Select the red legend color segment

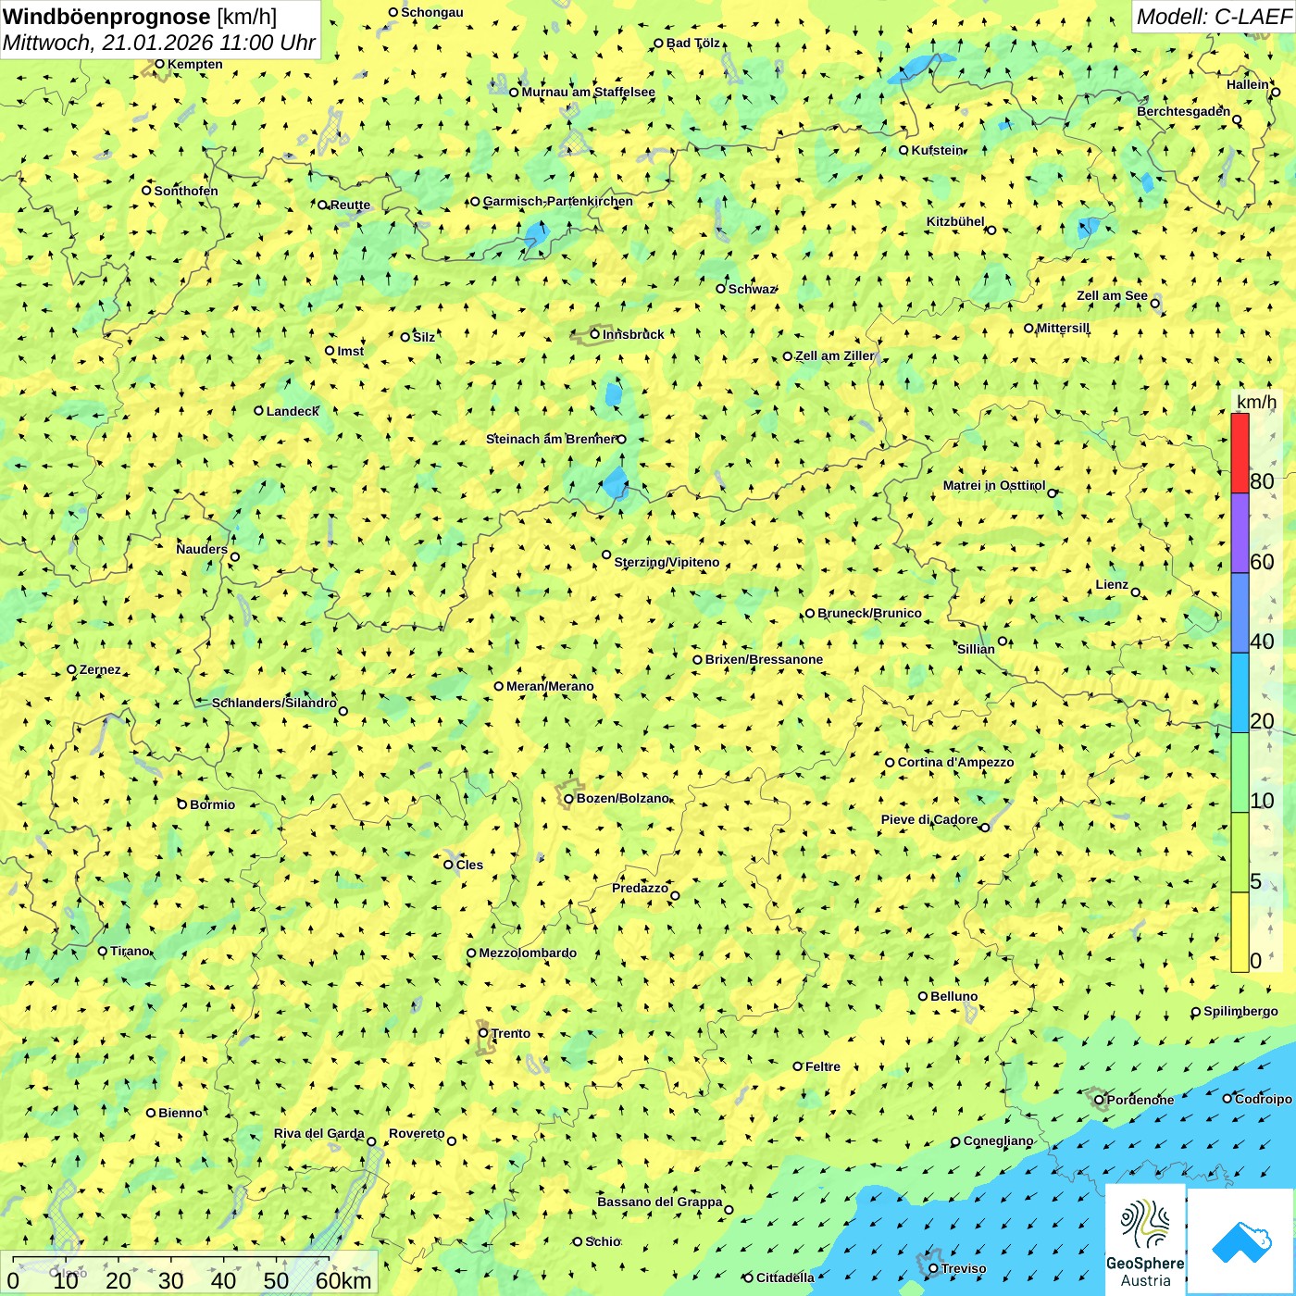[1240, 453]
